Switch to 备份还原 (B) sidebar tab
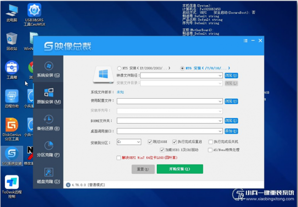 click(48, 122)
